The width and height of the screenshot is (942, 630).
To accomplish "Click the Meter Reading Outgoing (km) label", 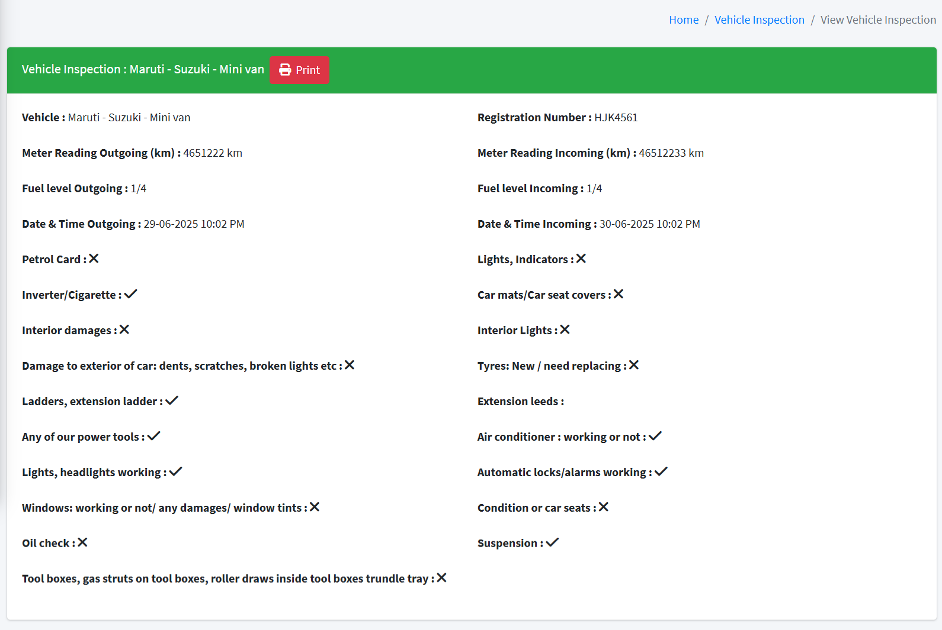I will click(101, 153).
